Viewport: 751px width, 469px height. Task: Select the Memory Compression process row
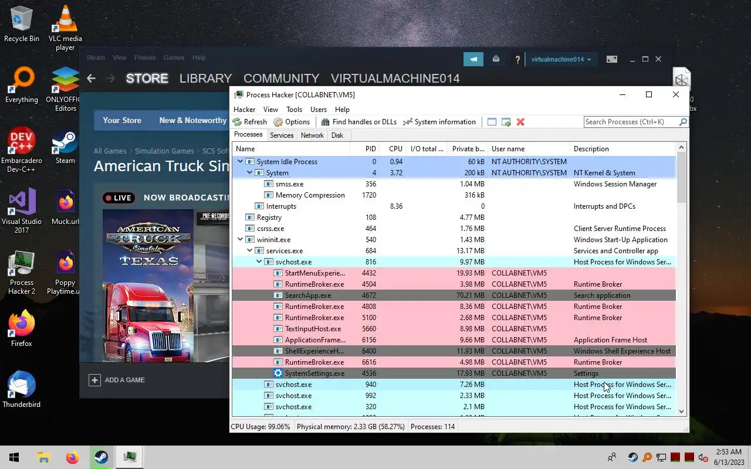click(454, 195)
